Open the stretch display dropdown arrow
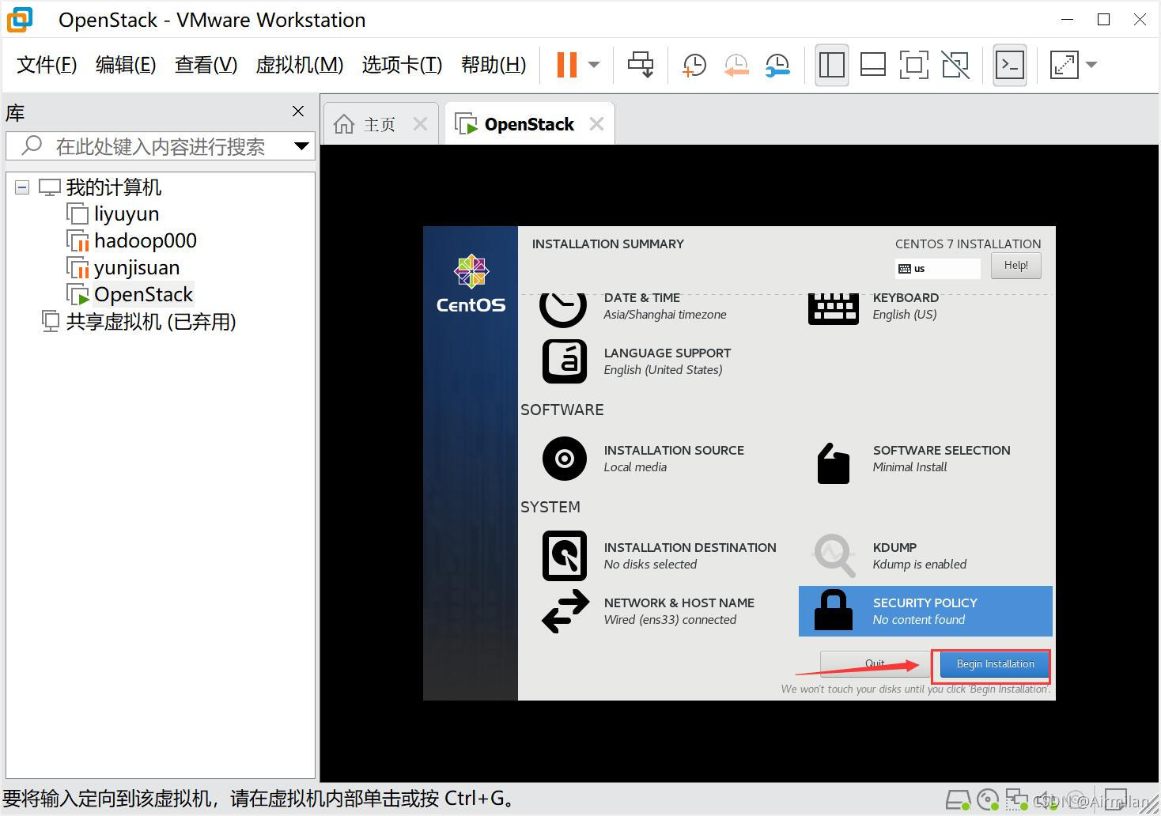This screenshot has height=816, width=1161. click(1092, 65)
